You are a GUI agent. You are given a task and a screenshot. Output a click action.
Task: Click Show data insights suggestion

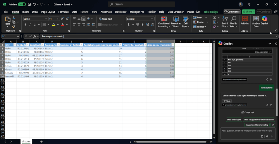(234, 120)
